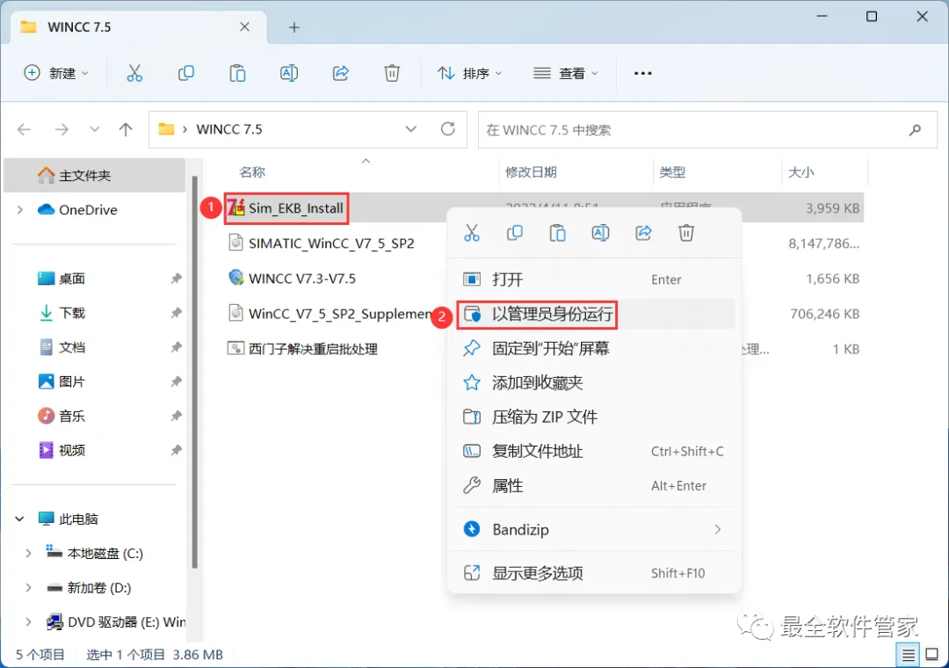This screenshot has width=949, height=668.
Task: Click the Delete icon in the context menu
Action: pyautogui.click(x=686, y=233)
